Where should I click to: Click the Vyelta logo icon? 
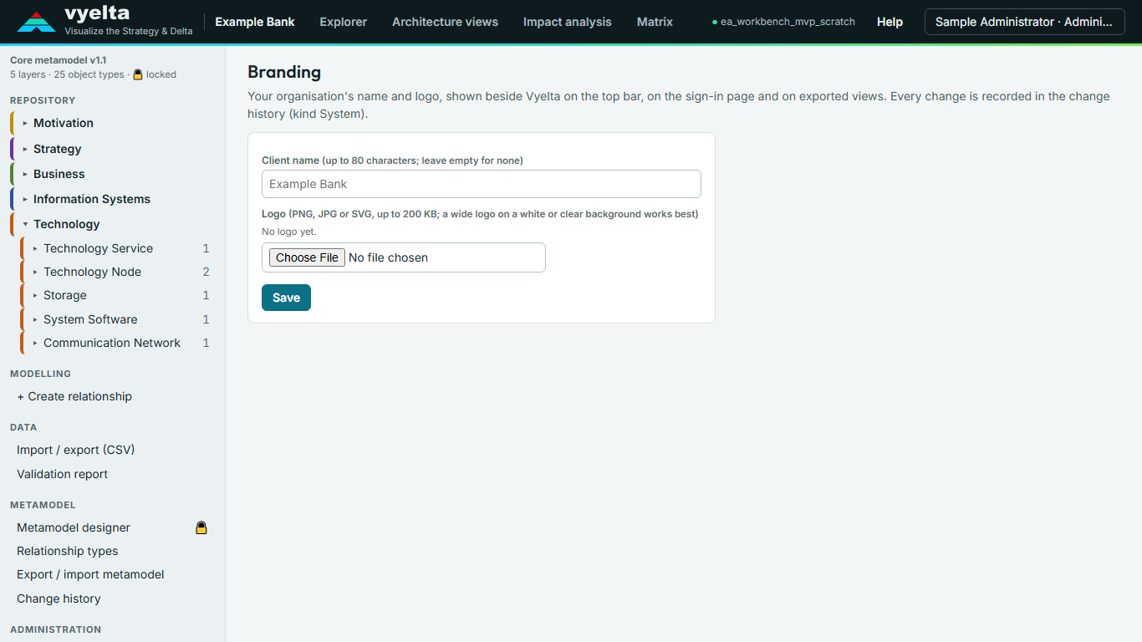36,22
